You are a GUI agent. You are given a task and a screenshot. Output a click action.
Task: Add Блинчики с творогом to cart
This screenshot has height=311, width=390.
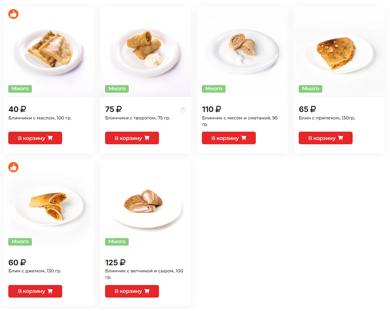click(x=132, y=138)
